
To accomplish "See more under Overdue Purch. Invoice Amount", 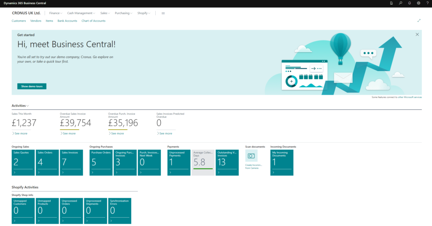I will point(116,133).
